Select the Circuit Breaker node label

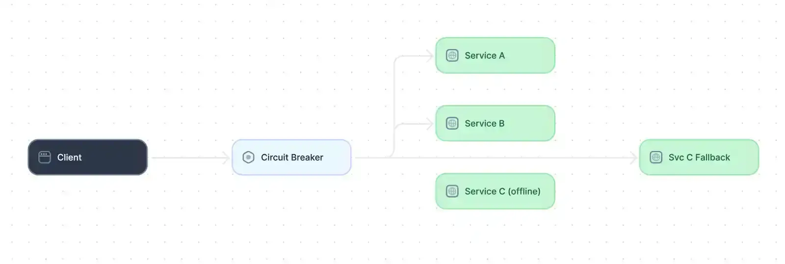292,158
